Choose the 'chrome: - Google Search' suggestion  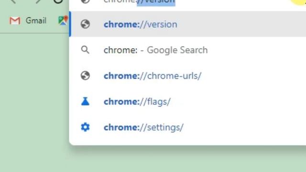tap(155, 50)
